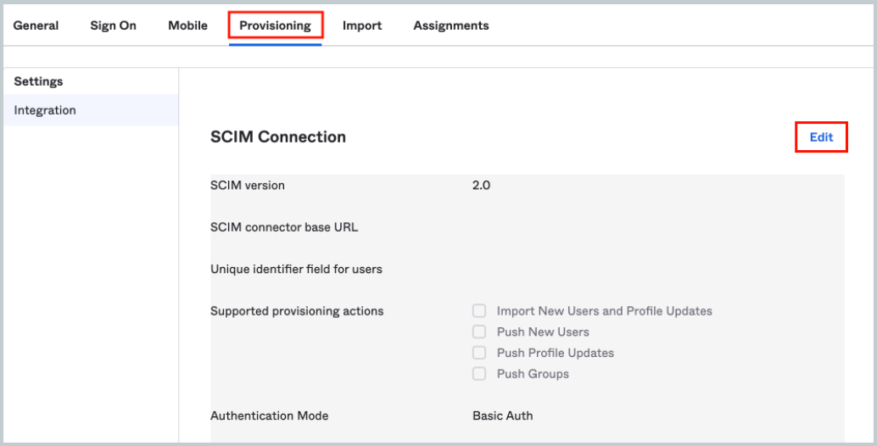Image resolution: width=877 pixels, height=446 pixels.
Task: Check the Push New Users checkbox
Action: pyautogui.click(x=479, y=332)
